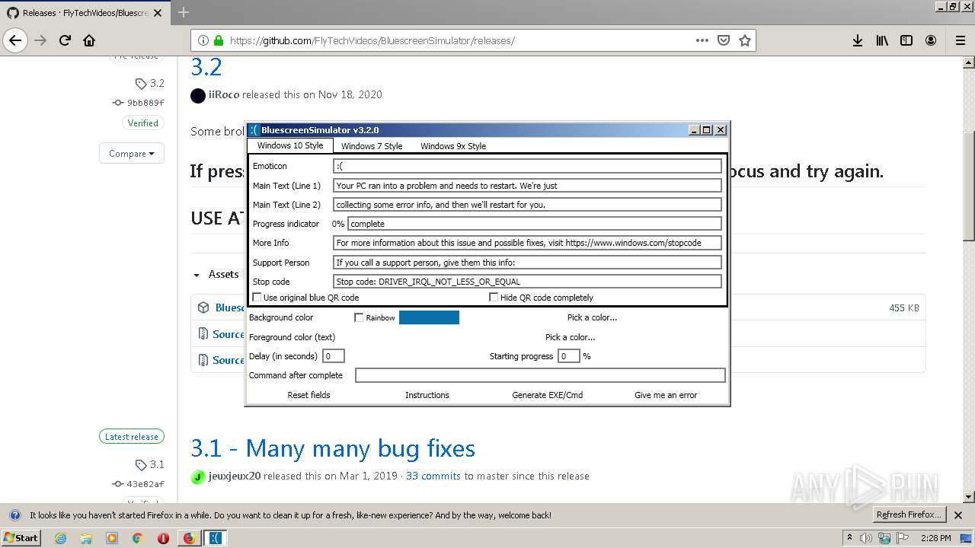Check Hide QR code completely
Screen dimensions: 975x548
[494, 298]
